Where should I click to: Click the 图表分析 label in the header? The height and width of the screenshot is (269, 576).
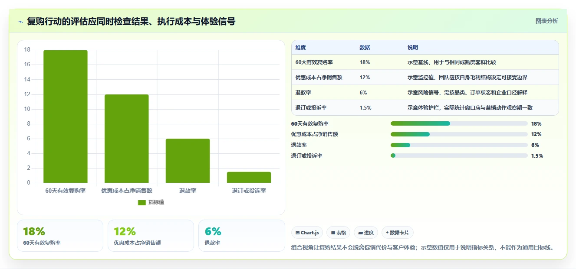point(546,21)
